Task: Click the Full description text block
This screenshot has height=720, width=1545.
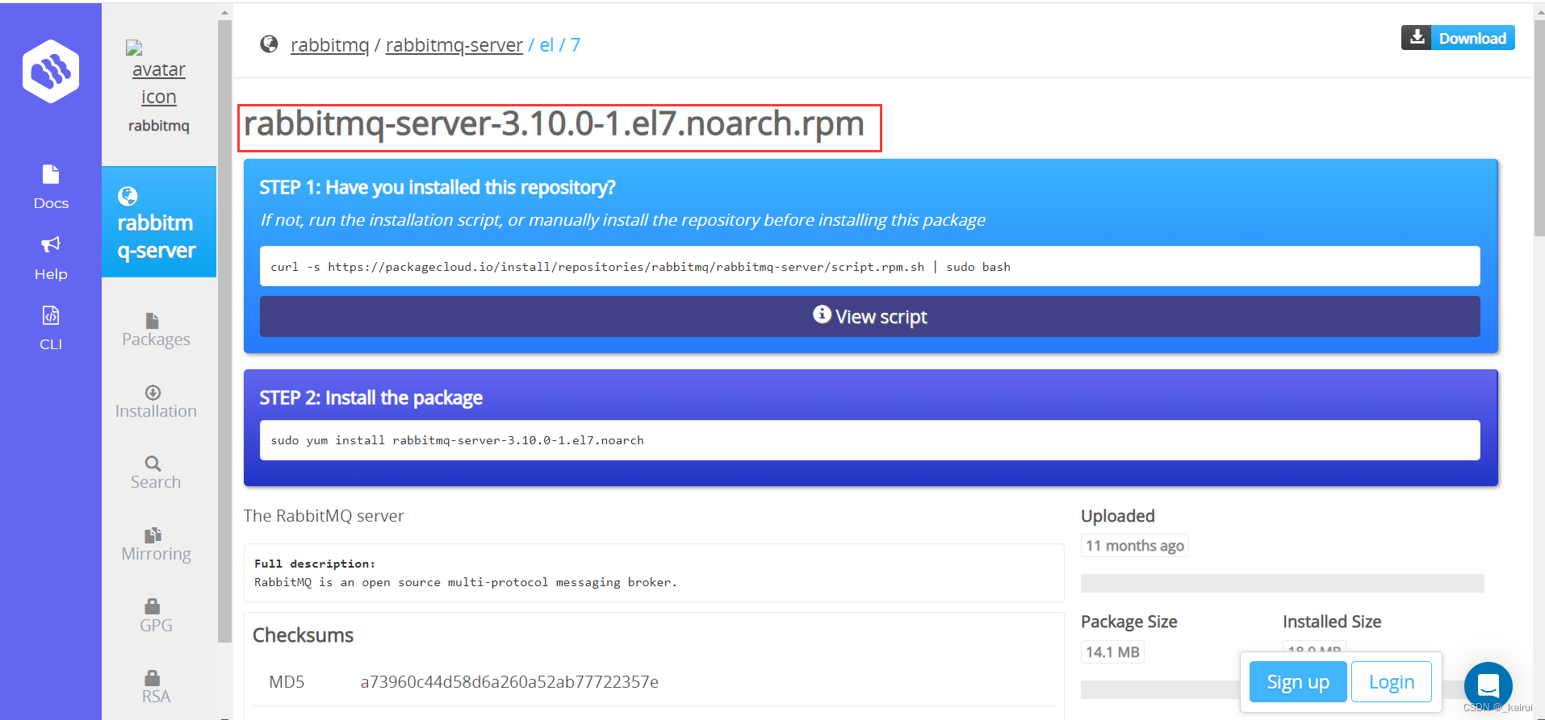Action: coord(654,572)
